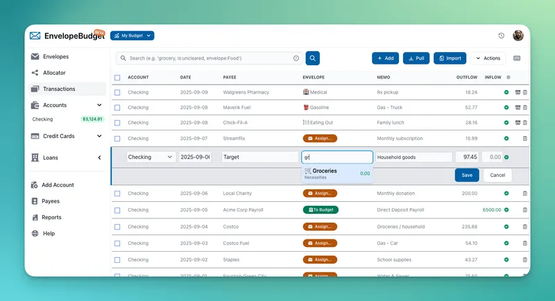
Task: Click the Household goods memo field
Action: coord(413,157)
